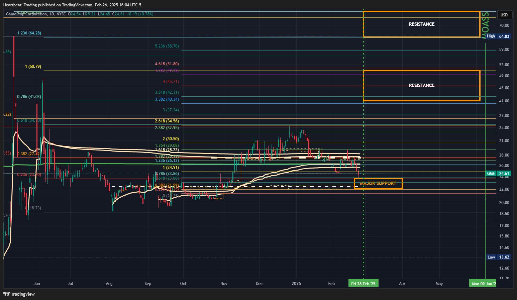Viewport: 517px width, 300px height.
Task: Click the TradingView logo at bottom
Action: click(x=19, y=294)
